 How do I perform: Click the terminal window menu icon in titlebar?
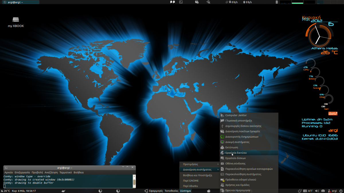point(6,168)
